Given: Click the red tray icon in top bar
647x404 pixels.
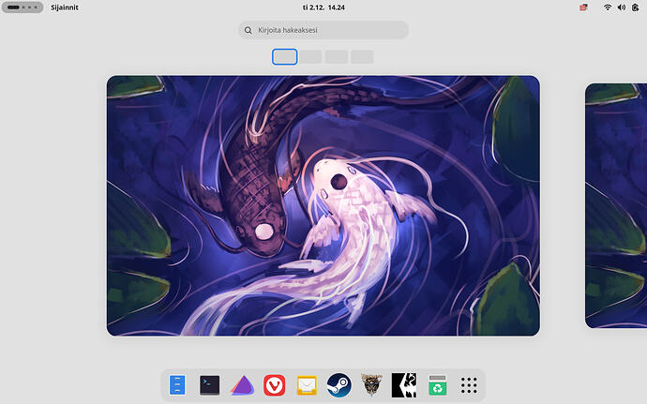Looking at the screenshot, I should [583, 7].
